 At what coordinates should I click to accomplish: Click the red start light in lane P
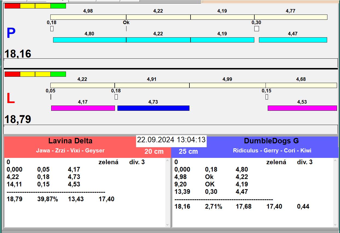point(12,6)
